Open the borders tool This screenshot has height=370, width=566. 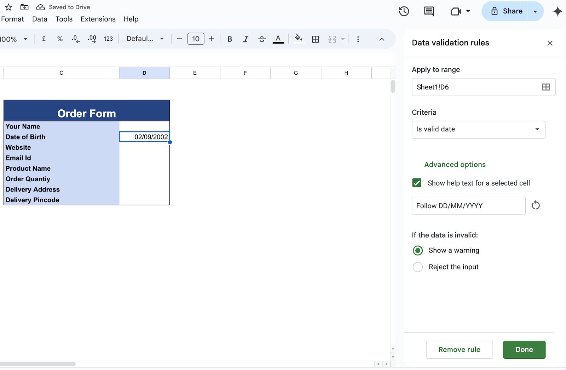coord(316,39)
